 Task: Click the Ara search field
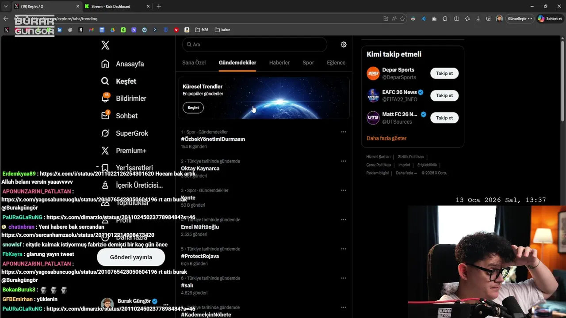(254, 45)
